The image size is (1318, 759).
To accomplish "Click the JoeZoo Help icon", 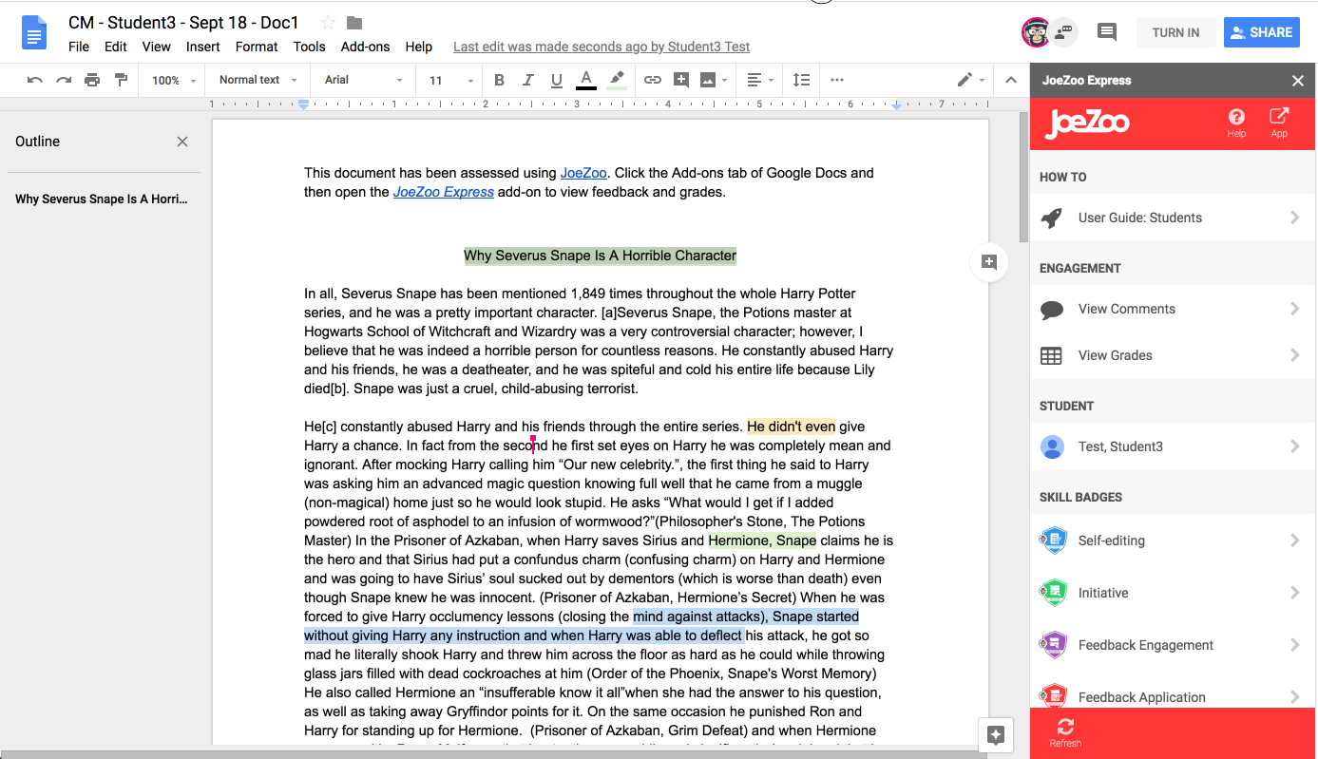I will pyautogui.click(x=1236, y=123).
